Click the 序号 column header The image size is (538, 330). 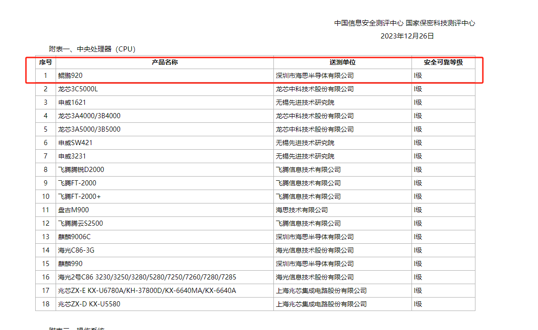tap(45, 62)
